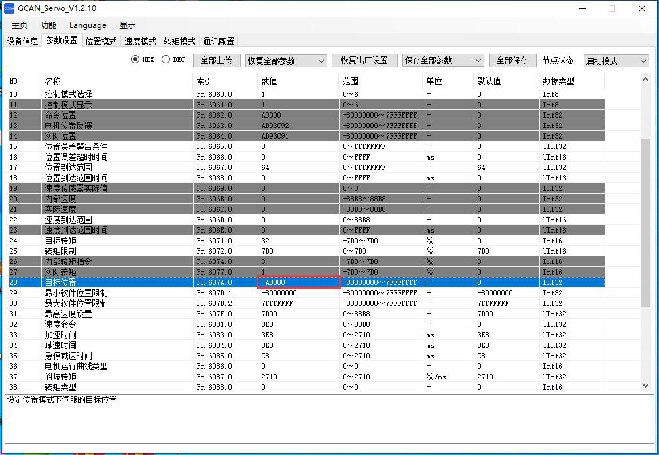Switch to the 通讯配置 tab
This screenshot has width=659, height=455.
(219, 41)
